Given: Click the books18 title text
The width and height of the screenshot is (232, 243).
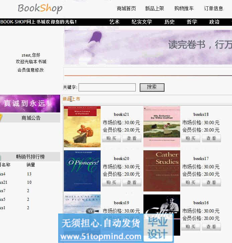Looking at the screenshot, I should click(201, 114).
